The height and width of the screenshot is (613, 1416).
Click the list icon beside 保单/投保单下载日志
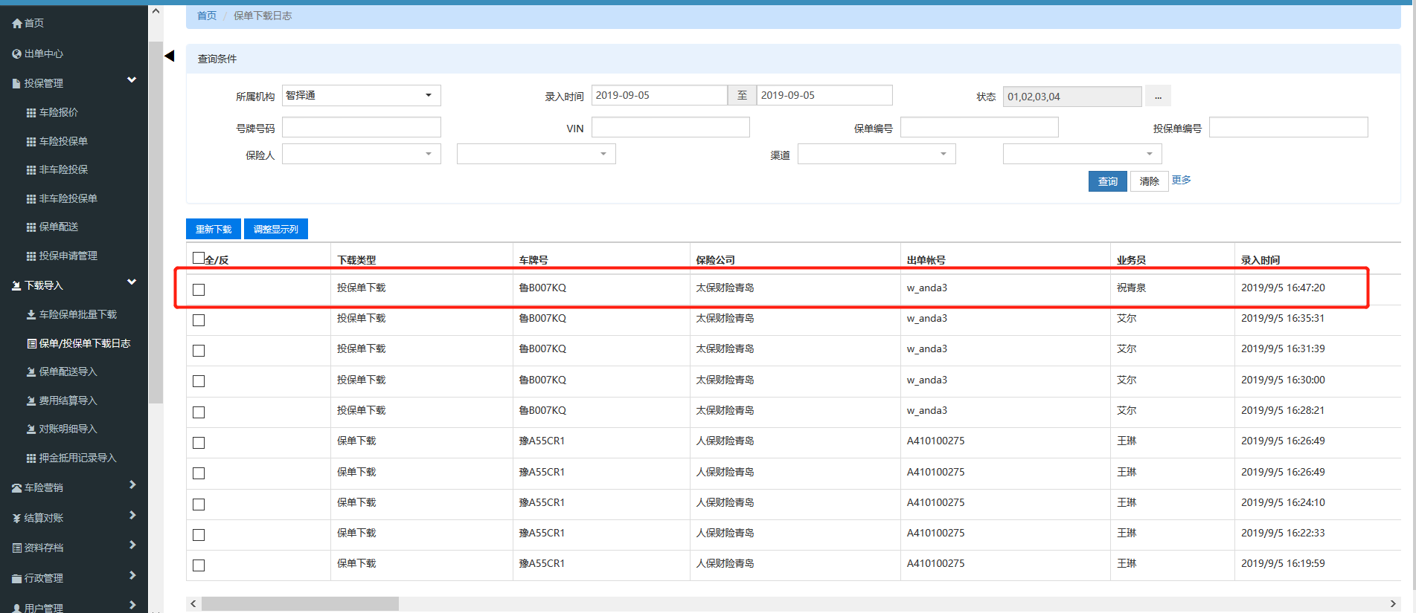coord(31,344)
